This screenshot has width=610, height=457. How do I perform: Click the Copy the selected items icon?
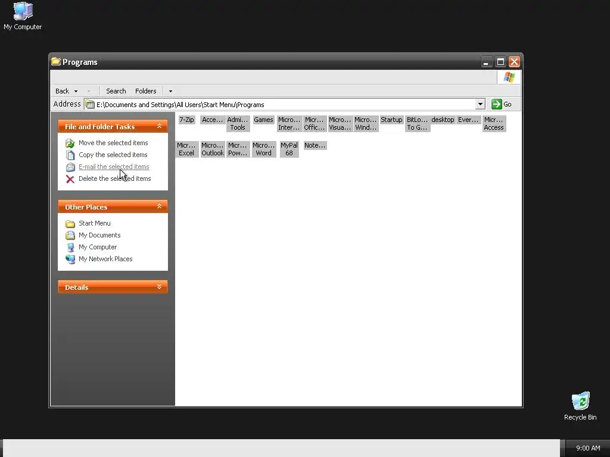(70, 155)
